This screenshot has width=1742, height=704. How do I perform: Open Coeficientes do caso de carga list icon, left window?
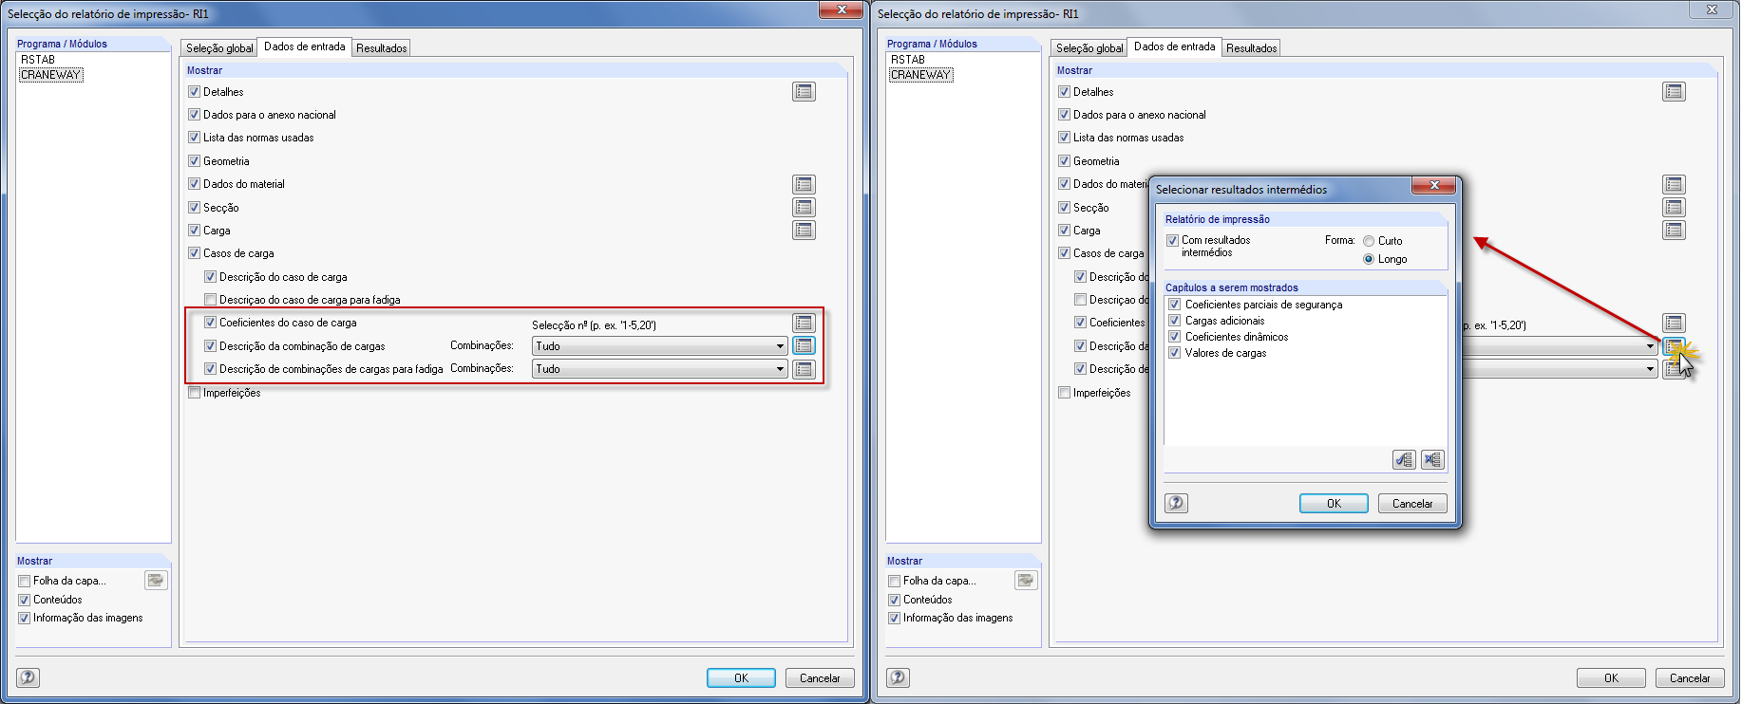click(804, 323)
